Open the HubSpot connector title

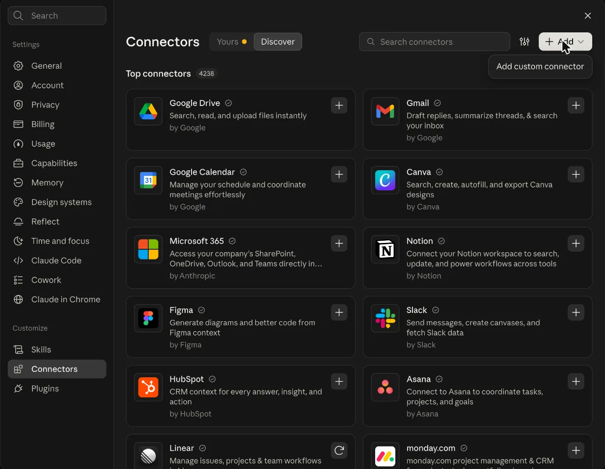click(187, 379)
